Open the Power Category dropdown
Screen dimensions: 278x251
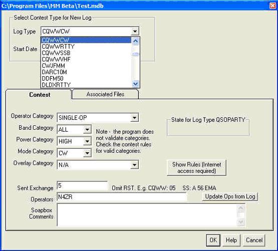[x=87, y=141]
